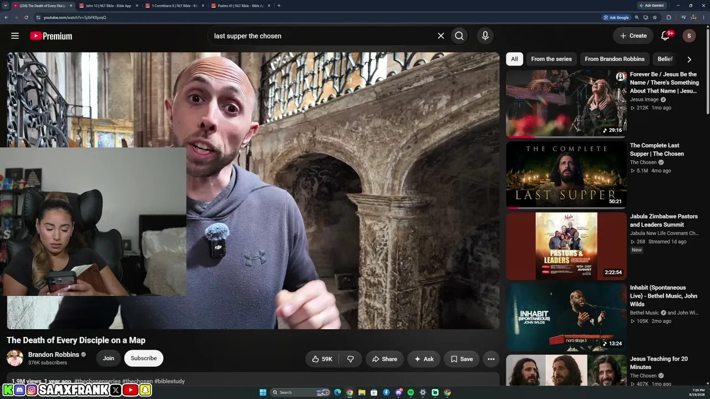Click the Join button
Viewport: 710px width, 399px height.
point(108,358)
